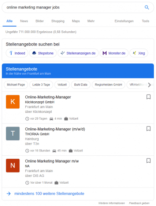Click the briefcase icon in THORKA row
156x206 pixels.
(70, 151)
